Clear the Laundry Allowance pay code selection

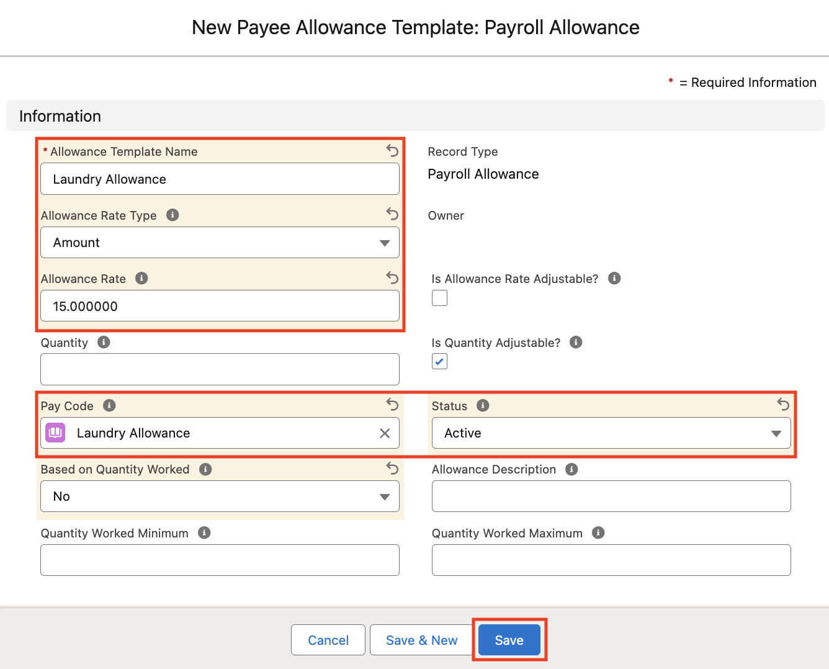pyautogui.click(x=385, y=433)
